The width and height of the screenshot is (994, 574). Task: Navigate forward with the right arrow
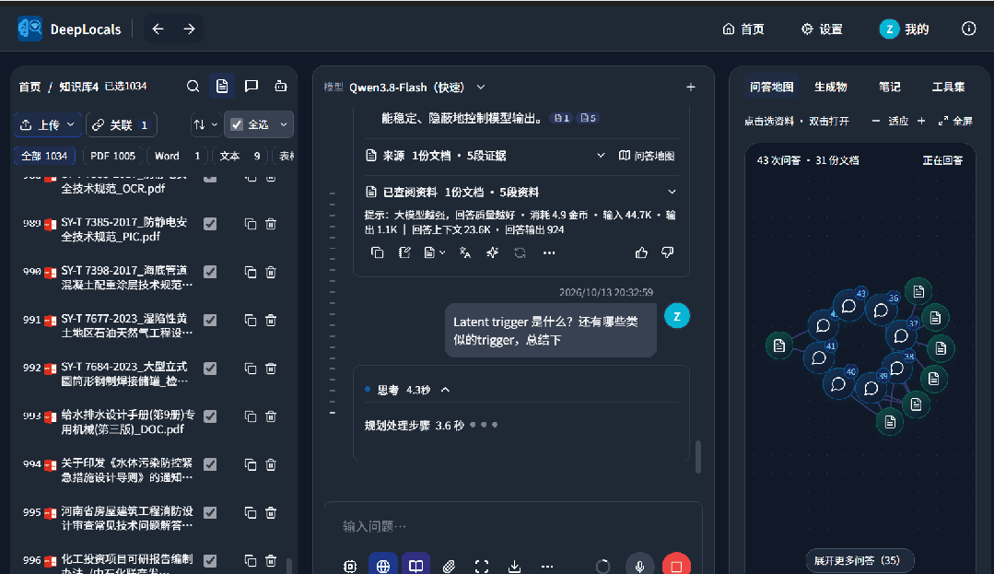point(189,29)
